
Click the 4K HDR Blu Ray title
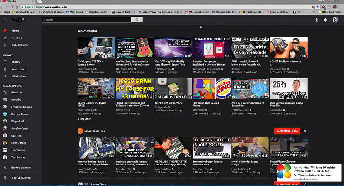click(x=285, y=63)
